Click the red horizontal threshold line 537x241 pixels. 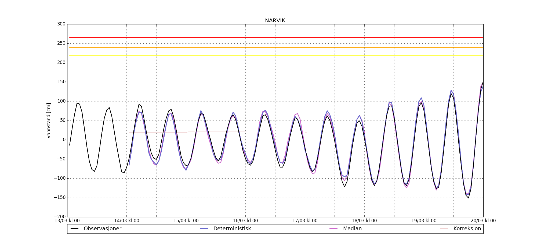pos(275,37)
